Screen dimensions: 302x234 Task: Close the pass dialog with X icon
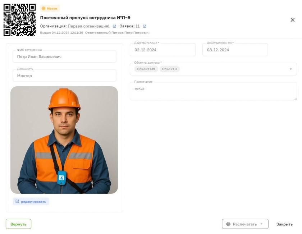[292, 20]
